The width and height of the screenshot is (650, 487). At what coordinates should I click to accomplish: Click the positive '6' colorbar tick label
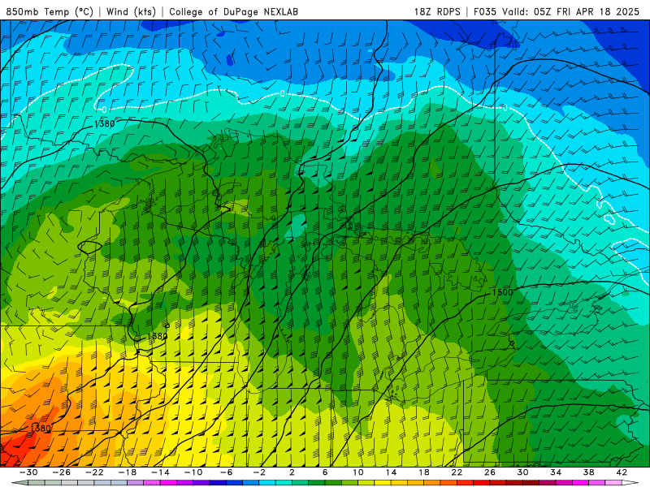[x=325, y=472]
